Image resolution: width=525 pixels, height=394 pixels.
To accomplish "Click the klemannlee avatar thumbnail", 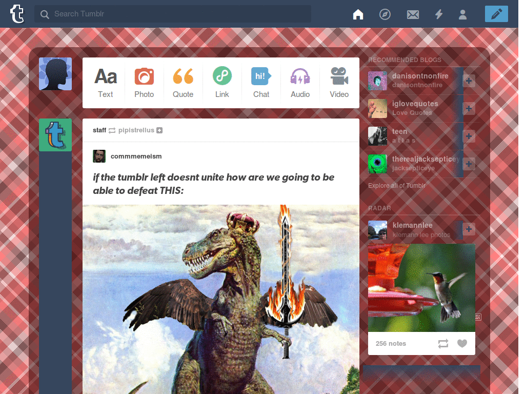I will point(377,230).
